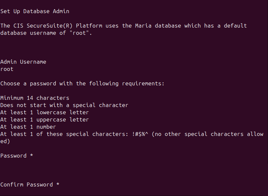The height and width of the screenshot is (196, 268).
Task: Click "Does not start with a special character"
Action: (64, 105)
